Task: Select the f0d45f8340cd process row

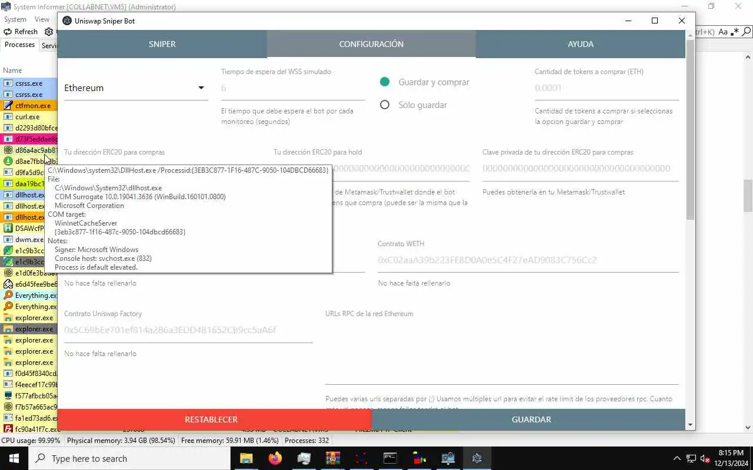Action: tap(29, 374)
